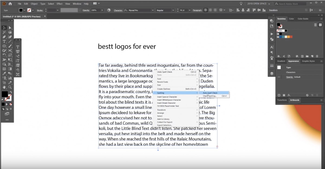325x169 pixels.
Task: Open the Myriad Pro font family dropdown
Action: point(153,10)
